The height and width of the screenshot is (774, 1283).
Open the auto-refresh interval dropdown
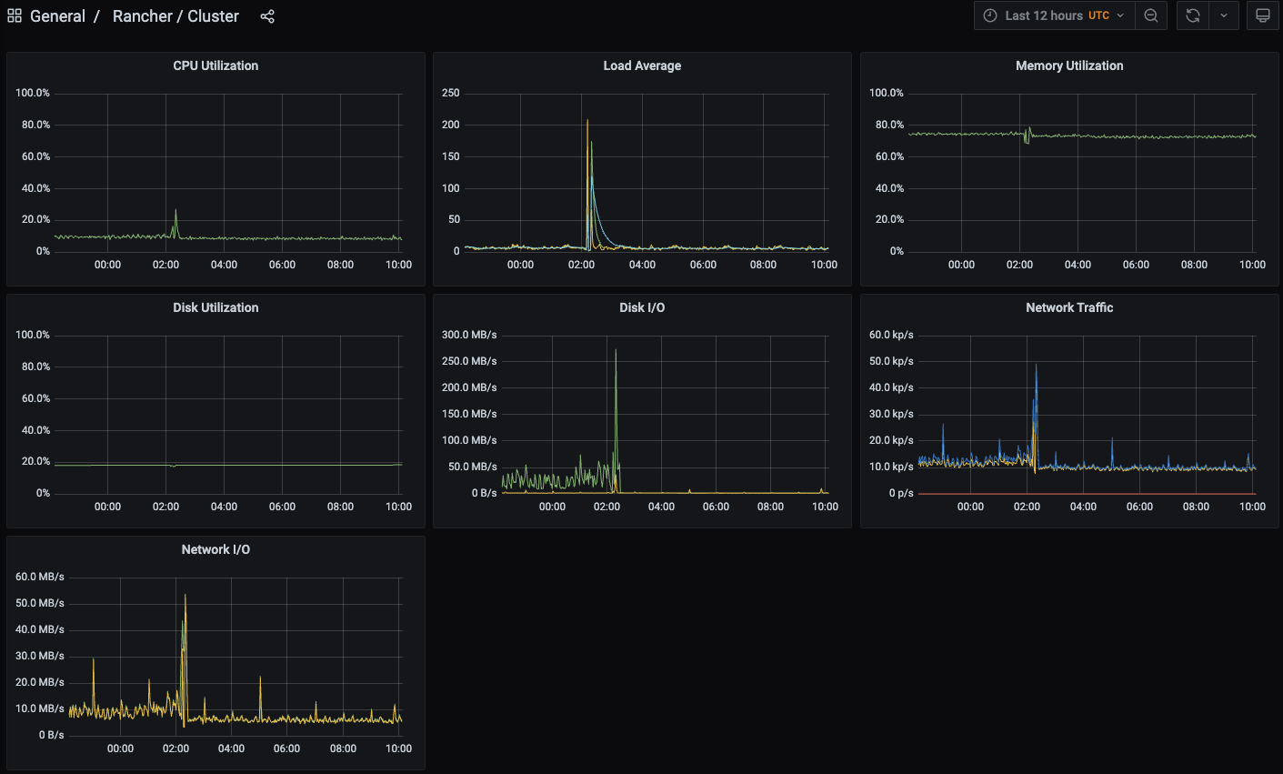[1224, 15]
